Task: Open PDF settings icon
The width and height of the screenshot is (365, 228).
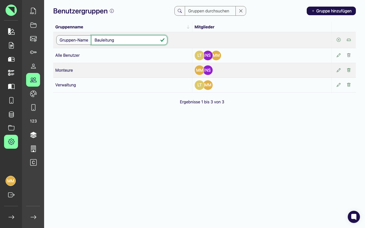Action: pos(33,11)
